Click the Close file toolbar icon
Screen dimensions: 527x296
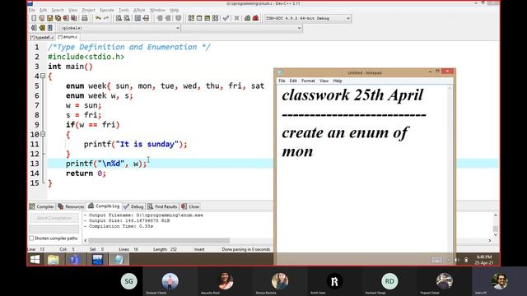66,18
